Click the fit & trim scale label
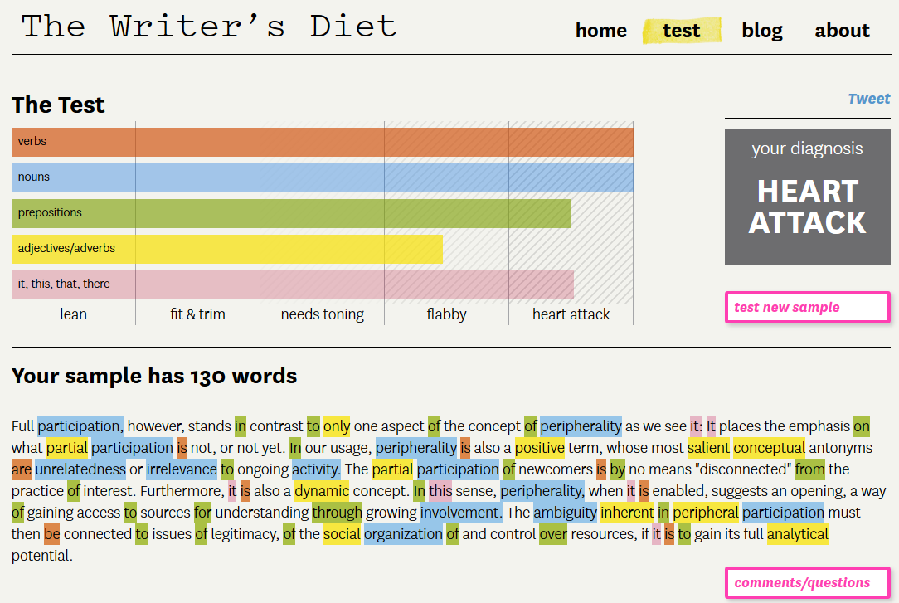This screenshot has width=899, height=603. [x=197, y=314]
